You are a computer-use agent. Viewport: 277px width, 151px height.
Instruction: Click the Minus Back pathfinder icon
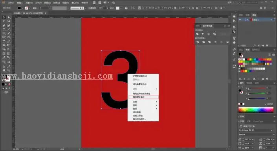pos(227,42)
